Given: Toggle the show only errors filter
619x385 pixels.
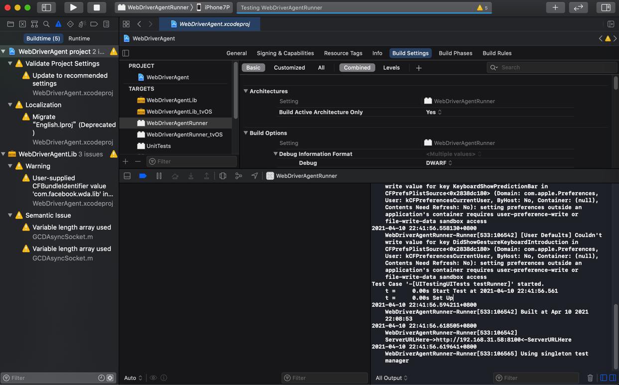Looking at the screenshot, I should tap(110, 378).
